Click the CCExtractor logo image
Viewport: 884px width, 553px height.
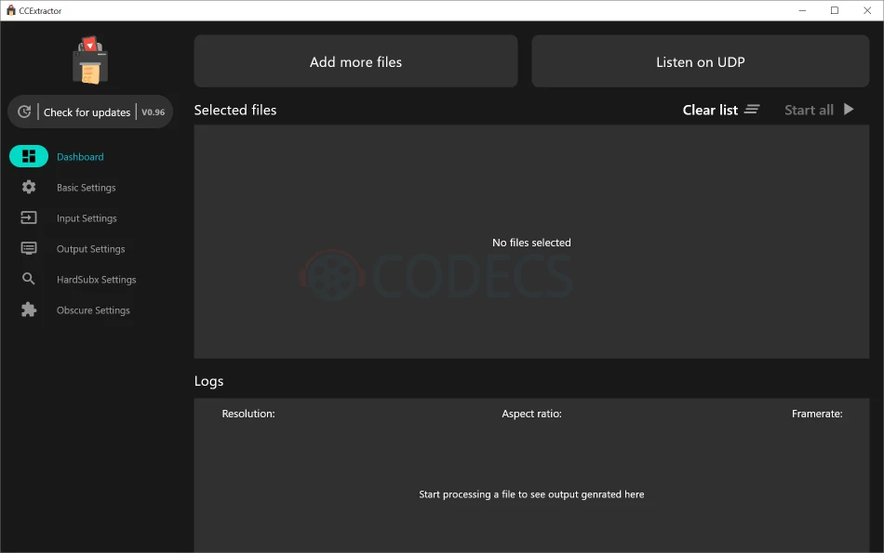(89, 59)
